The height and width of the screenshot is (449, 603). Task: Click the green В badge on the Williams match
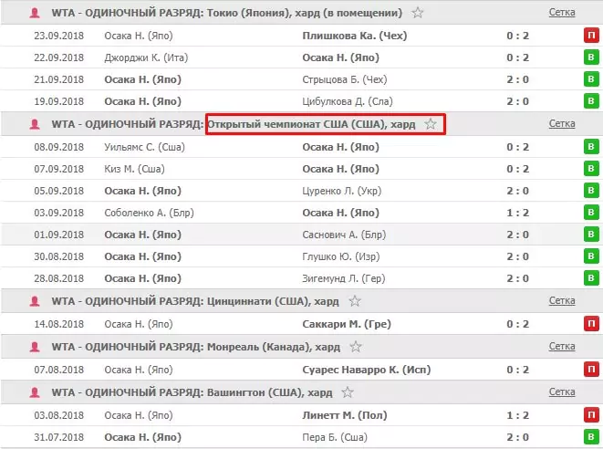click(x=591, y=147)
